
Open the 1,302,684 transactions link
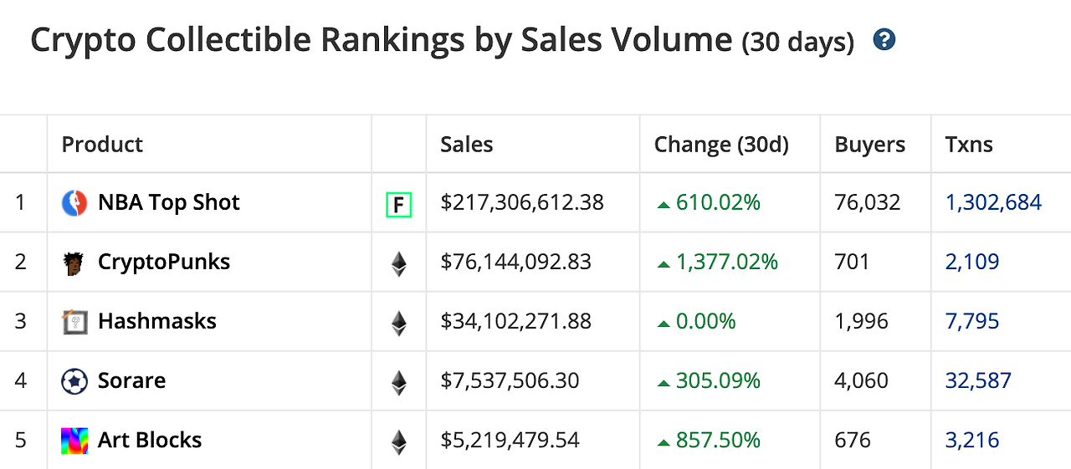[x=993, y=202]
